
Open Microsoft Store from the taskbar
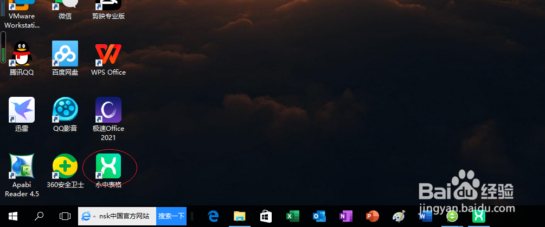[266, 217]
